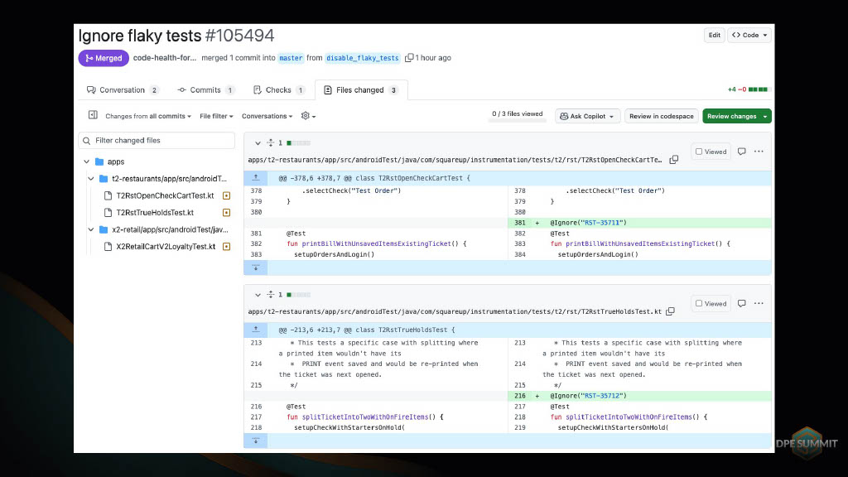Switch to the Conversation tab

[123, 89]
